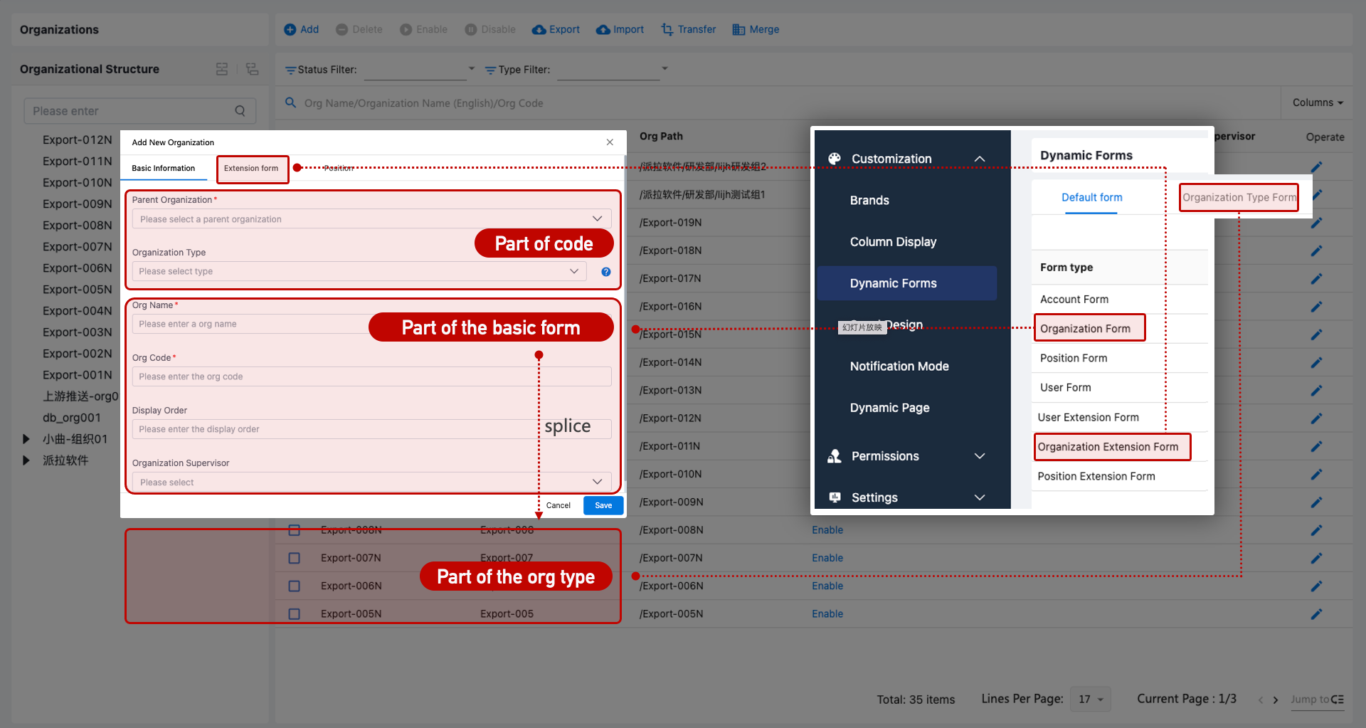Check the Export-008N row checkbox
1366x728 pixels.
[294, 530]
